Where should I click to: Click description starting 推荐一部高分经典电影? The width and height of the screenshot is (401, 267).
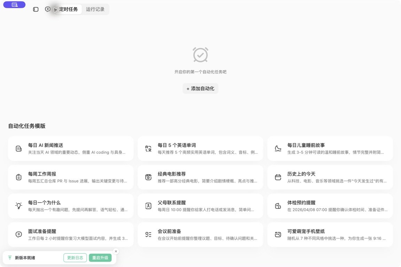207,181
